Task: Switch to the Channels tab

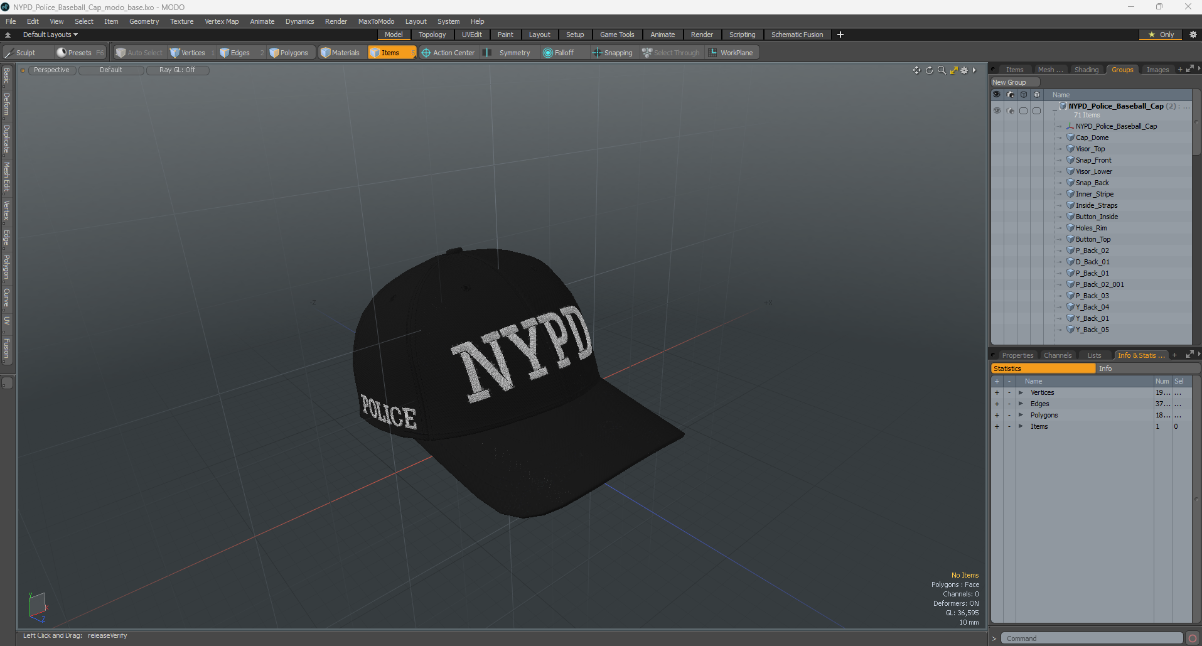Action: [x=1058, y=355]
